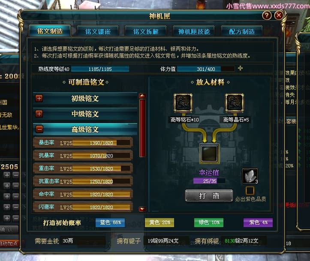The image size is (310, 261).
Task: Add stamina with the plus icon beside 体力值
Action: [240, 68]
